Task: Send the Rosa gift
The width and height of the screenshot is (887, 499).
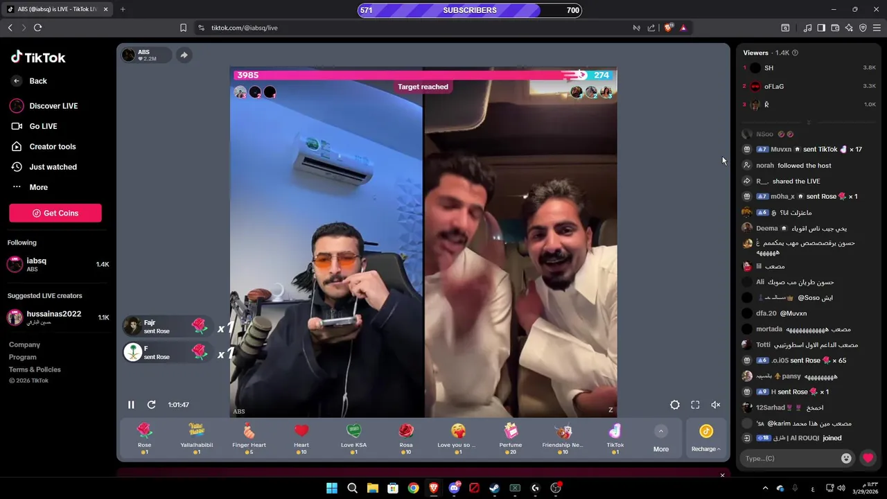Action: [x=406, y=439]
